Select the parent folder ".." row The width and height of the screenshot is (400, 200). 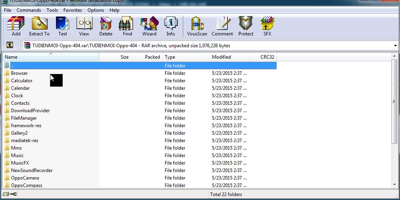pyautogui.click(x=140, y=65)
